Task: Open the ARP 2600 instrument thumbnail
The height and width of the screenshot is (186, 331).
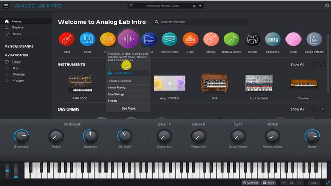Action: [x=80, y=84]
